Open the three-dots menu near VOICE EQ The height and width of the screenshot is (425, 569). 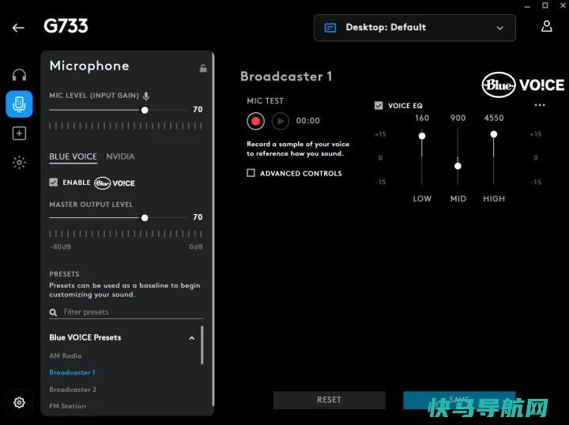[540, 105]
